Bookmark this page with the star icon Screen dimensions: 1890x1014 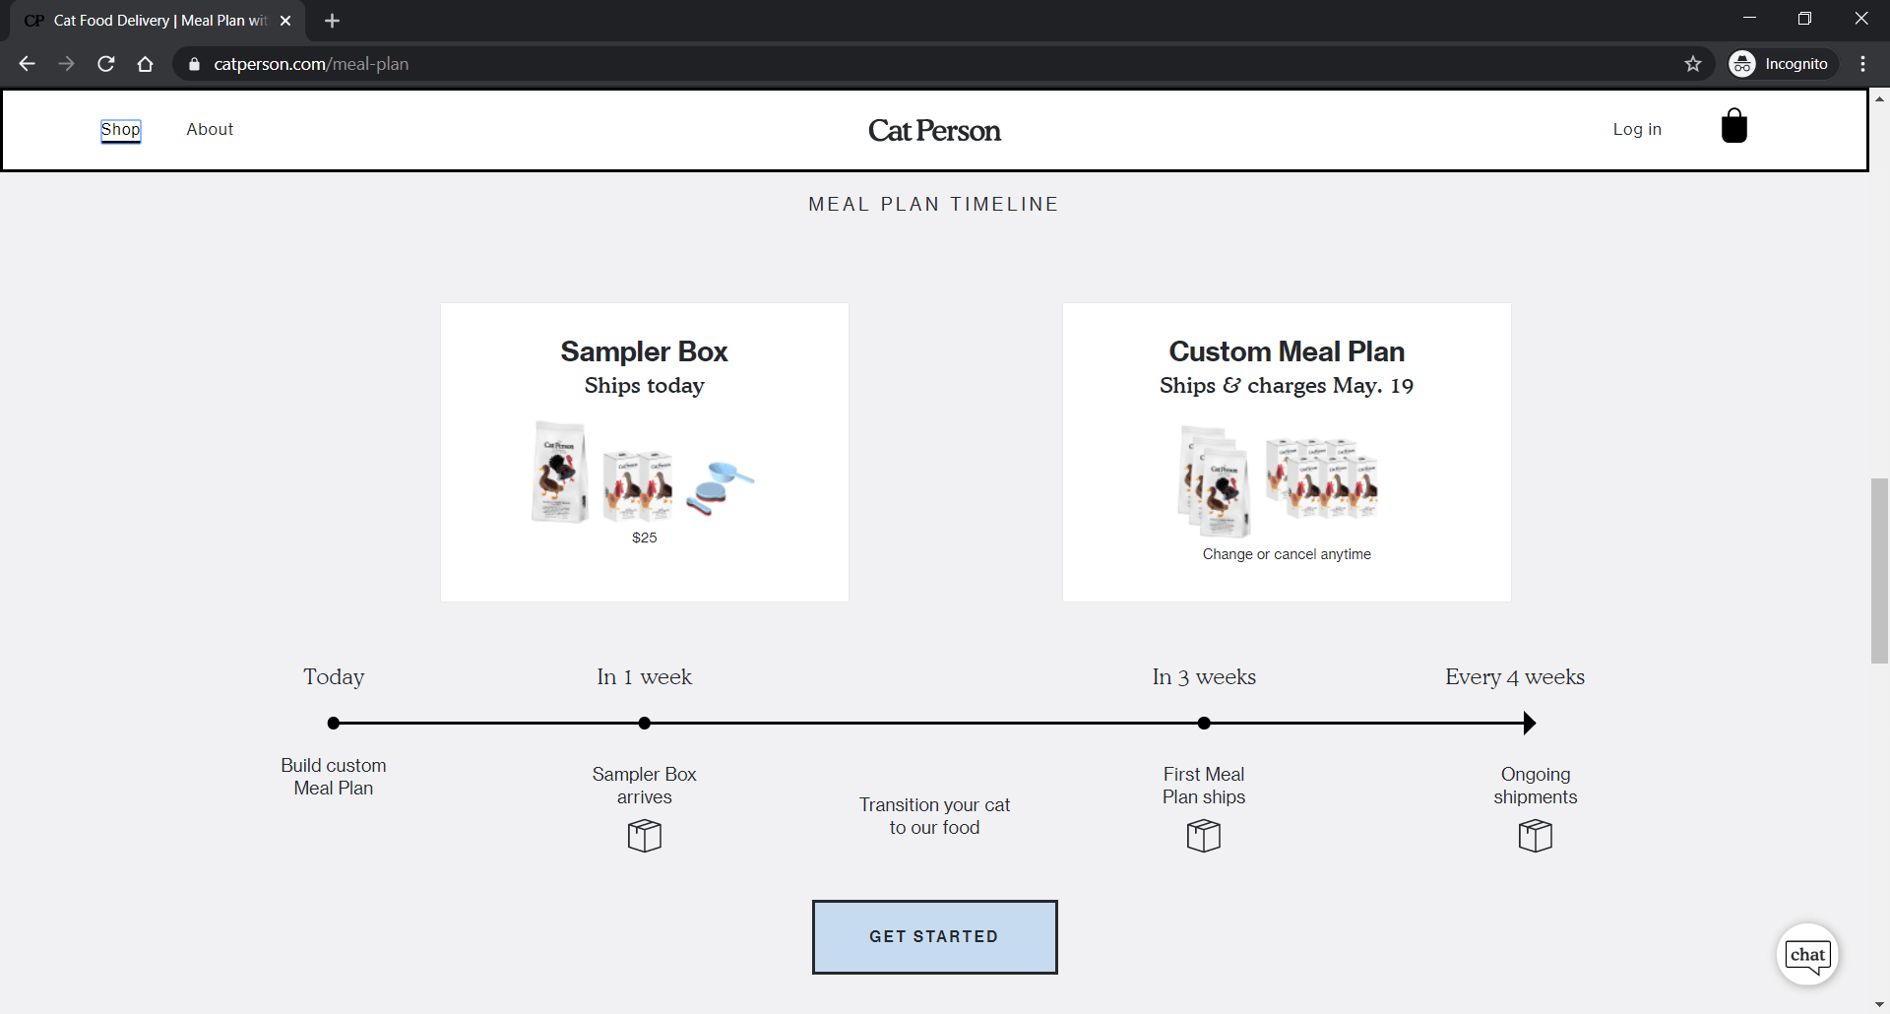coord(1693,63)
